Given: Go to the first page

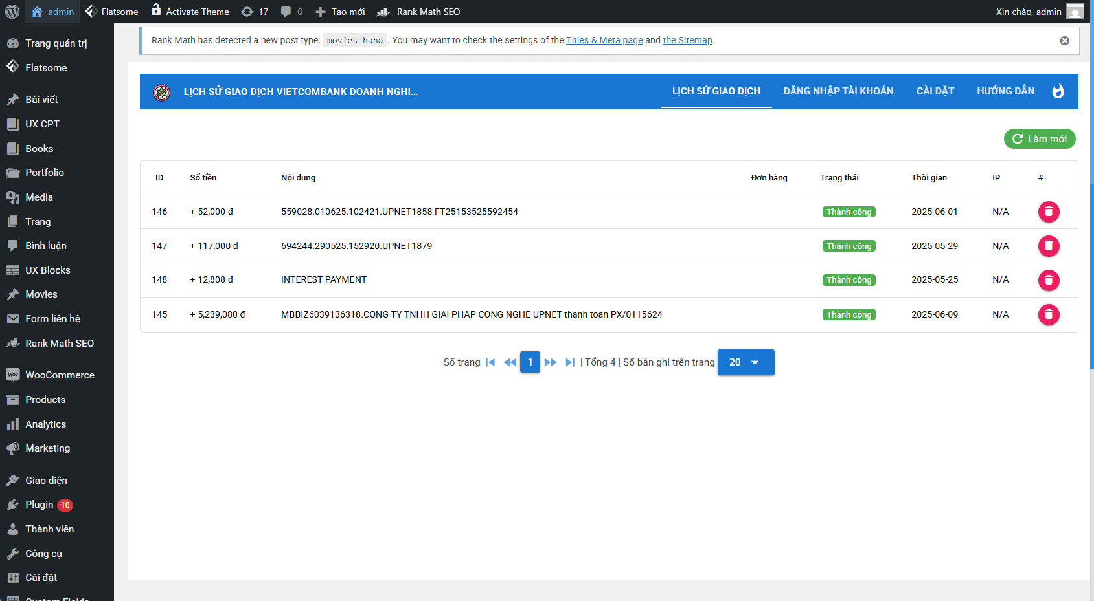Looking at the screenshot, I should (490, 362).
